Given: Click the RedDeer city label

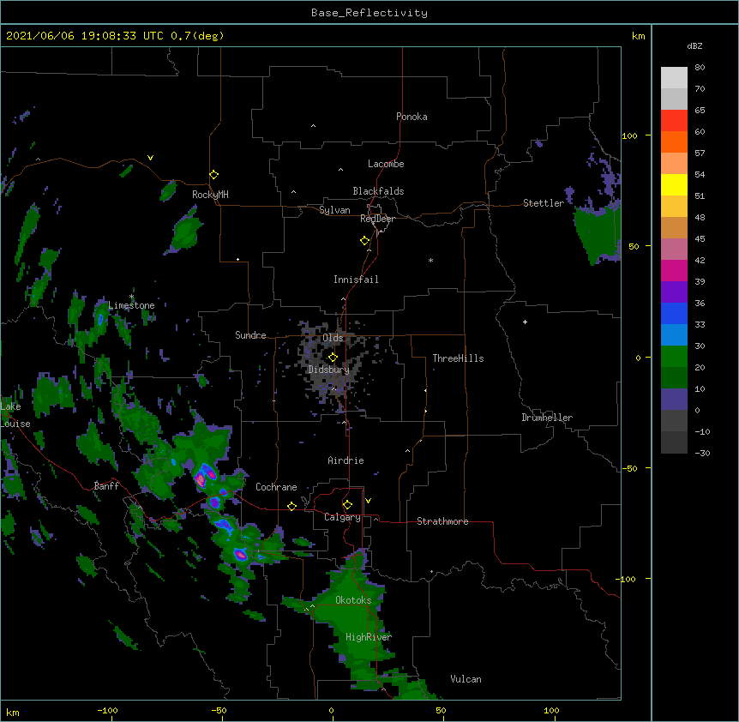Looking at the screenshot, I should point(377,219).
